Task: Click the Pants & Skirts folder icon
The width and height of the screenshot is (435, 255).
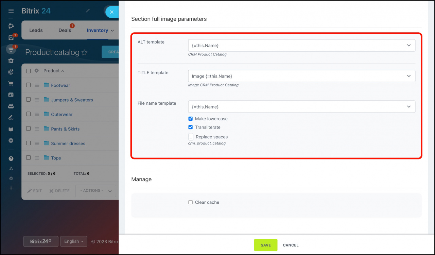Action: click(47, 129)
